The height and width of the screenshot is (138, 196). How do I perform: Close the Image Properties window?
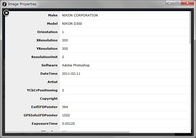(187, 3)
